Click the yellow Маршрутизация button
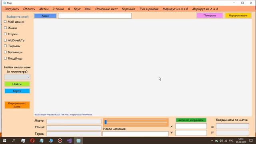This screenshot has height=144, width=256. click(x=238, y=16)
